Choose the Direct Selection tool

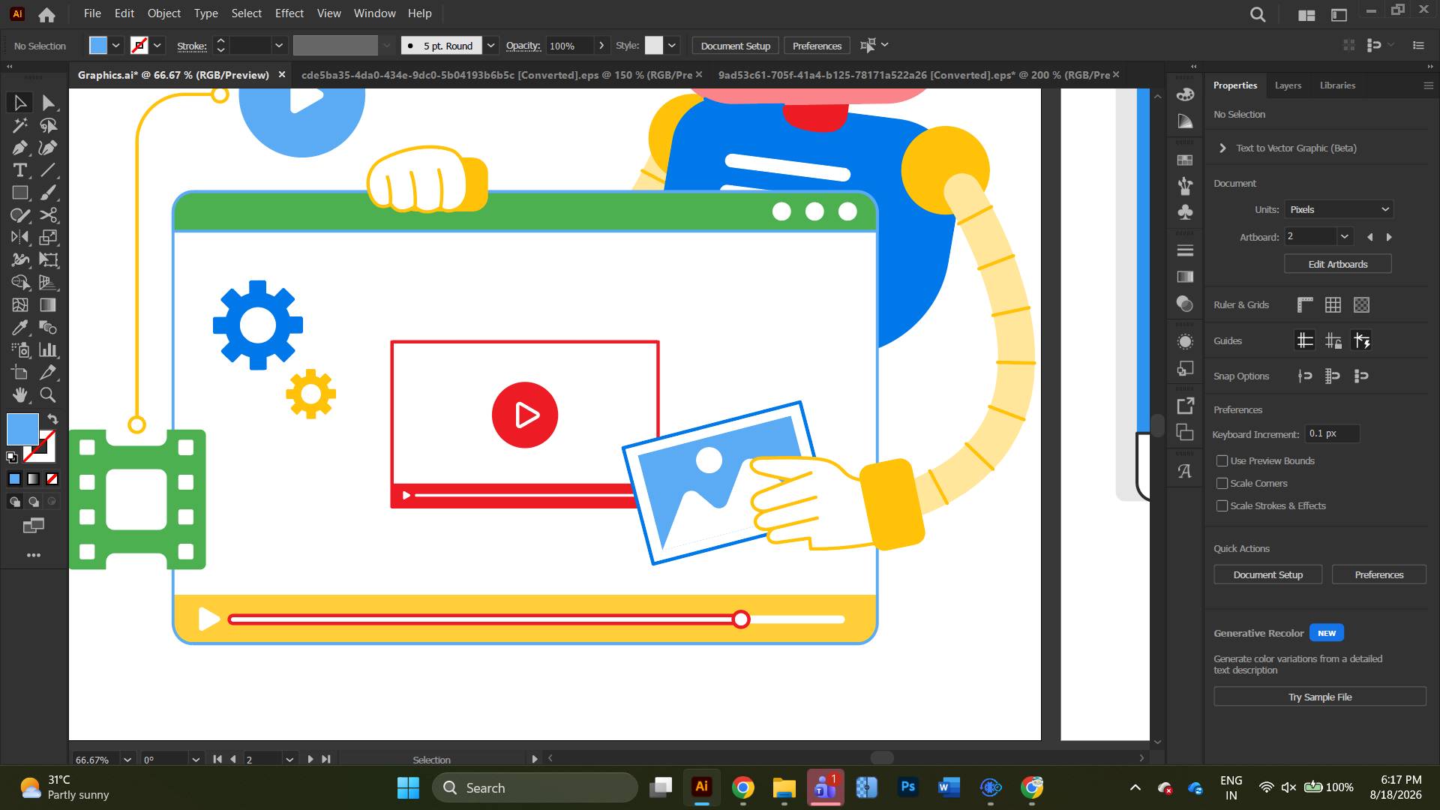pyautogui.click(x=48, y=103)
